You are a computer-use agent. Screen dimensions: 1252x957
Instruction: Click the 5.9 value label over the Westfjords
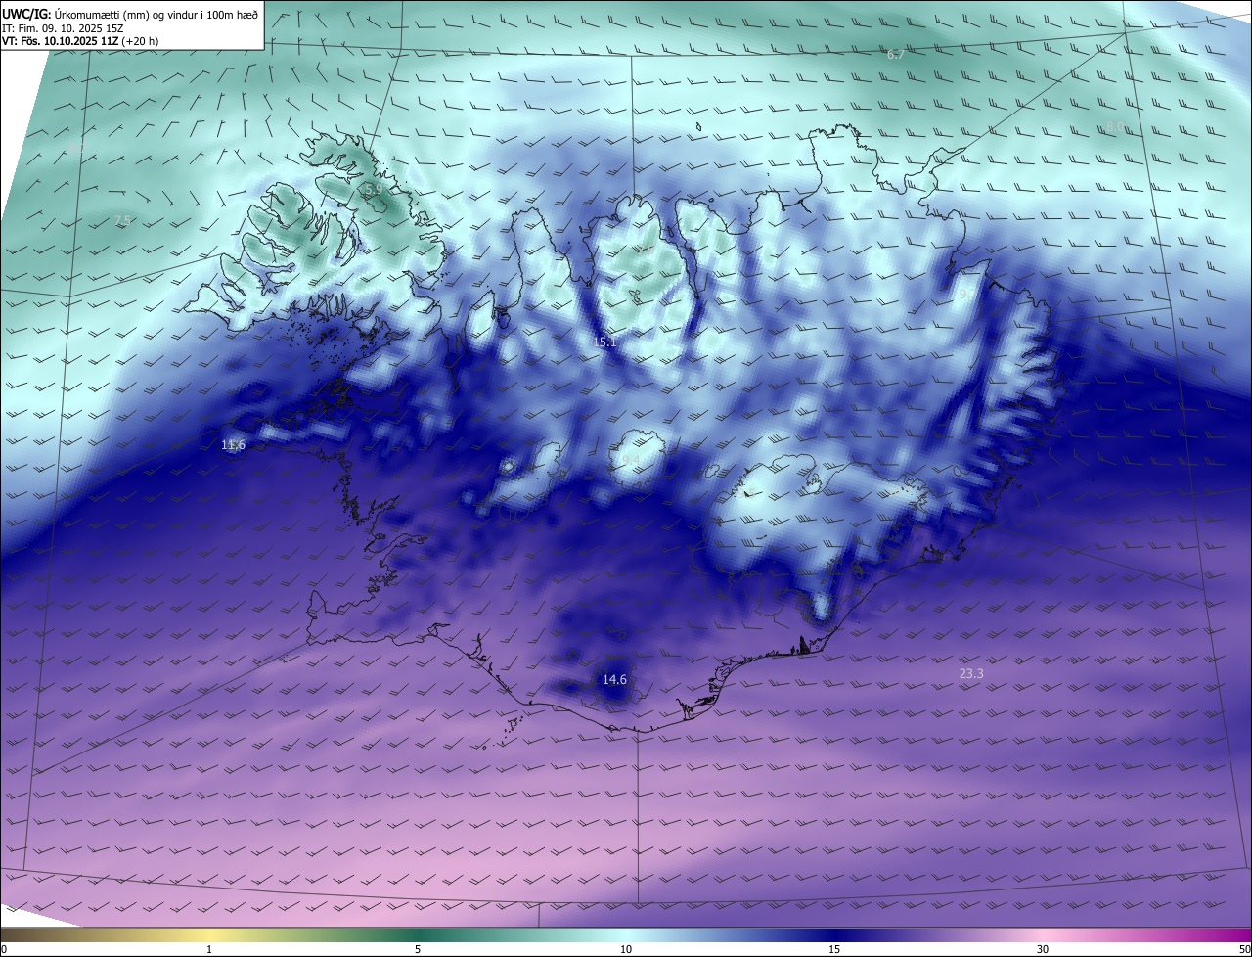point(372,189)
